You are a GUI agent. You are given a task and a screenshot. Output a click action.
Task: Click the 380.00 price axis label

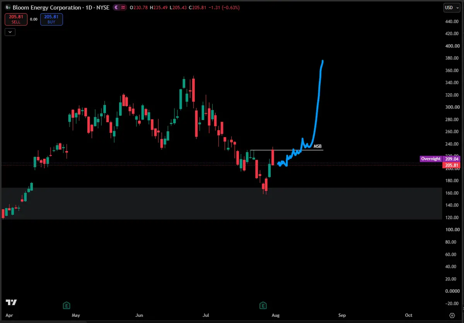click(x=451, y=58)
